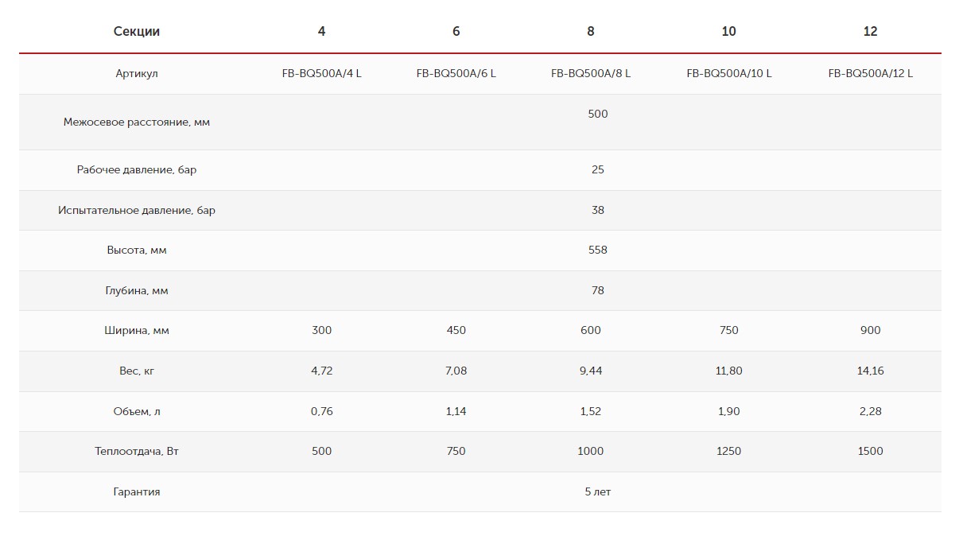Click the 12 sections column header
The height and width of the screenshot is (536, 963).
[x=870, y=31]
